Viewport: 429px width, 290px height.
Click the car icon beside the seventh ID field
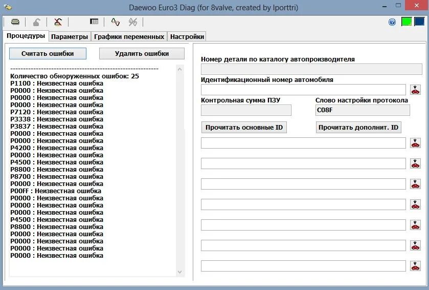415,266
